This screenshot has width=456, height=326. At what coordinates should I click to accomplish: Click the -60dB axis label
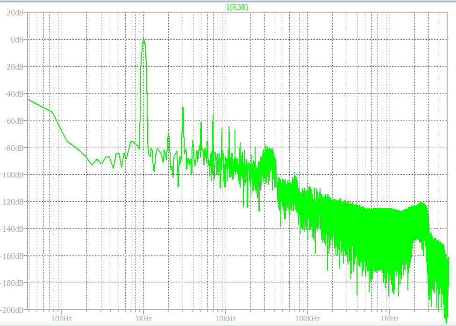point(14,121)
